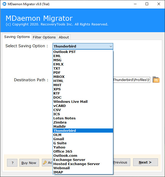
Task: Choose Outlook PST from the saving list
Action: (x=83, y=52)
